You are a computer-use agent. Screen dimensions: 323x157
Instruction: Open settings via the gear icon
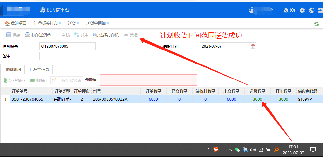tap(302, 10)
